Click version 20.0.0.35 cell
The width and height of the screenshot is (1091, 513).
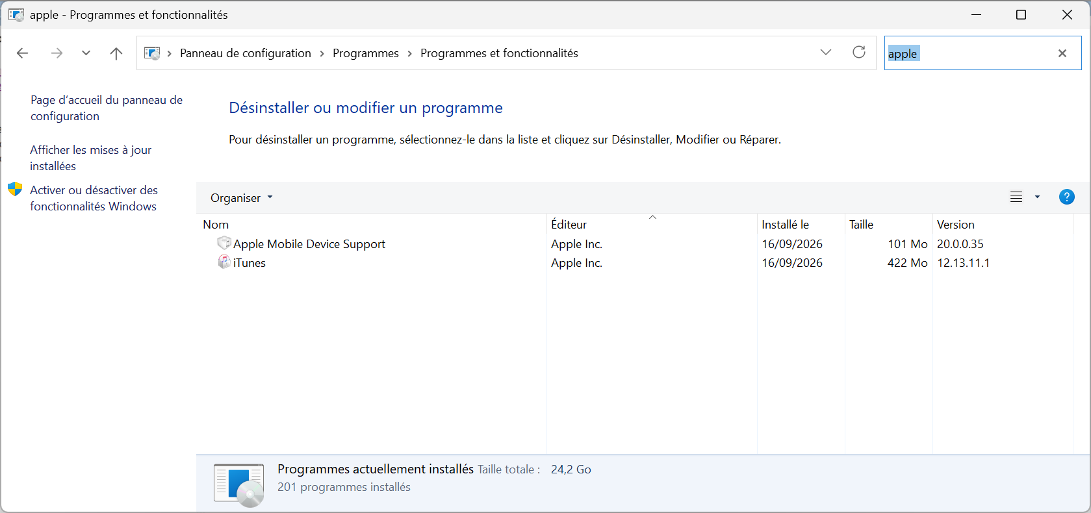(960, 244)
